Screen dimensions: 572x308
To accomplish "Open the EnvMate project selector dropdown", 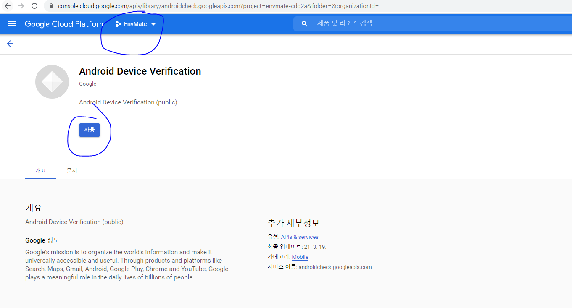I will point(136,24).
